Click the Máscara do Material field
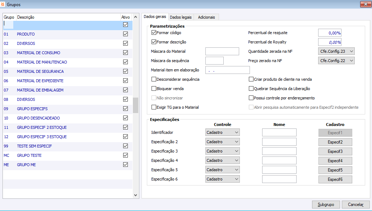 click(x=222, y=51)
